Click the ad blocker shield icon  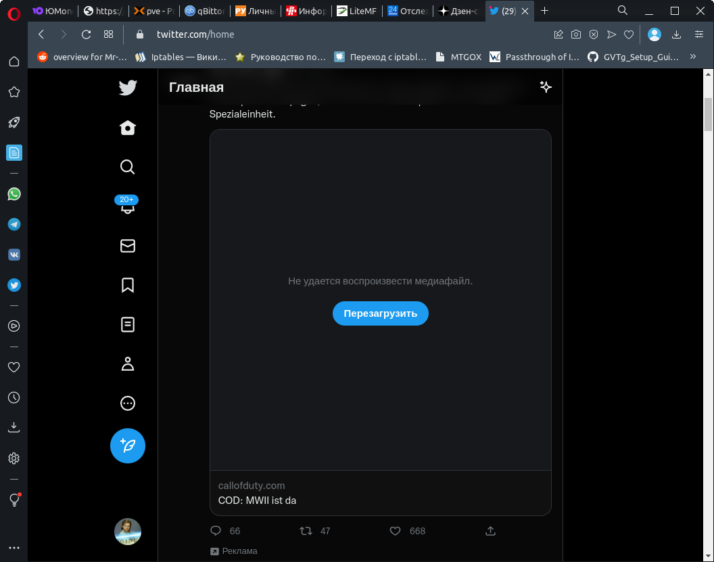tap(594, 34)
